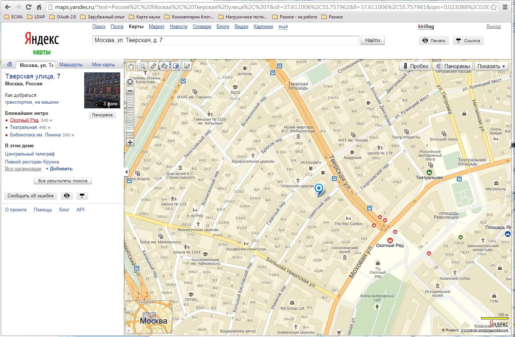Open Библиотека им. Ленина metro link

(x=35, y=135)
